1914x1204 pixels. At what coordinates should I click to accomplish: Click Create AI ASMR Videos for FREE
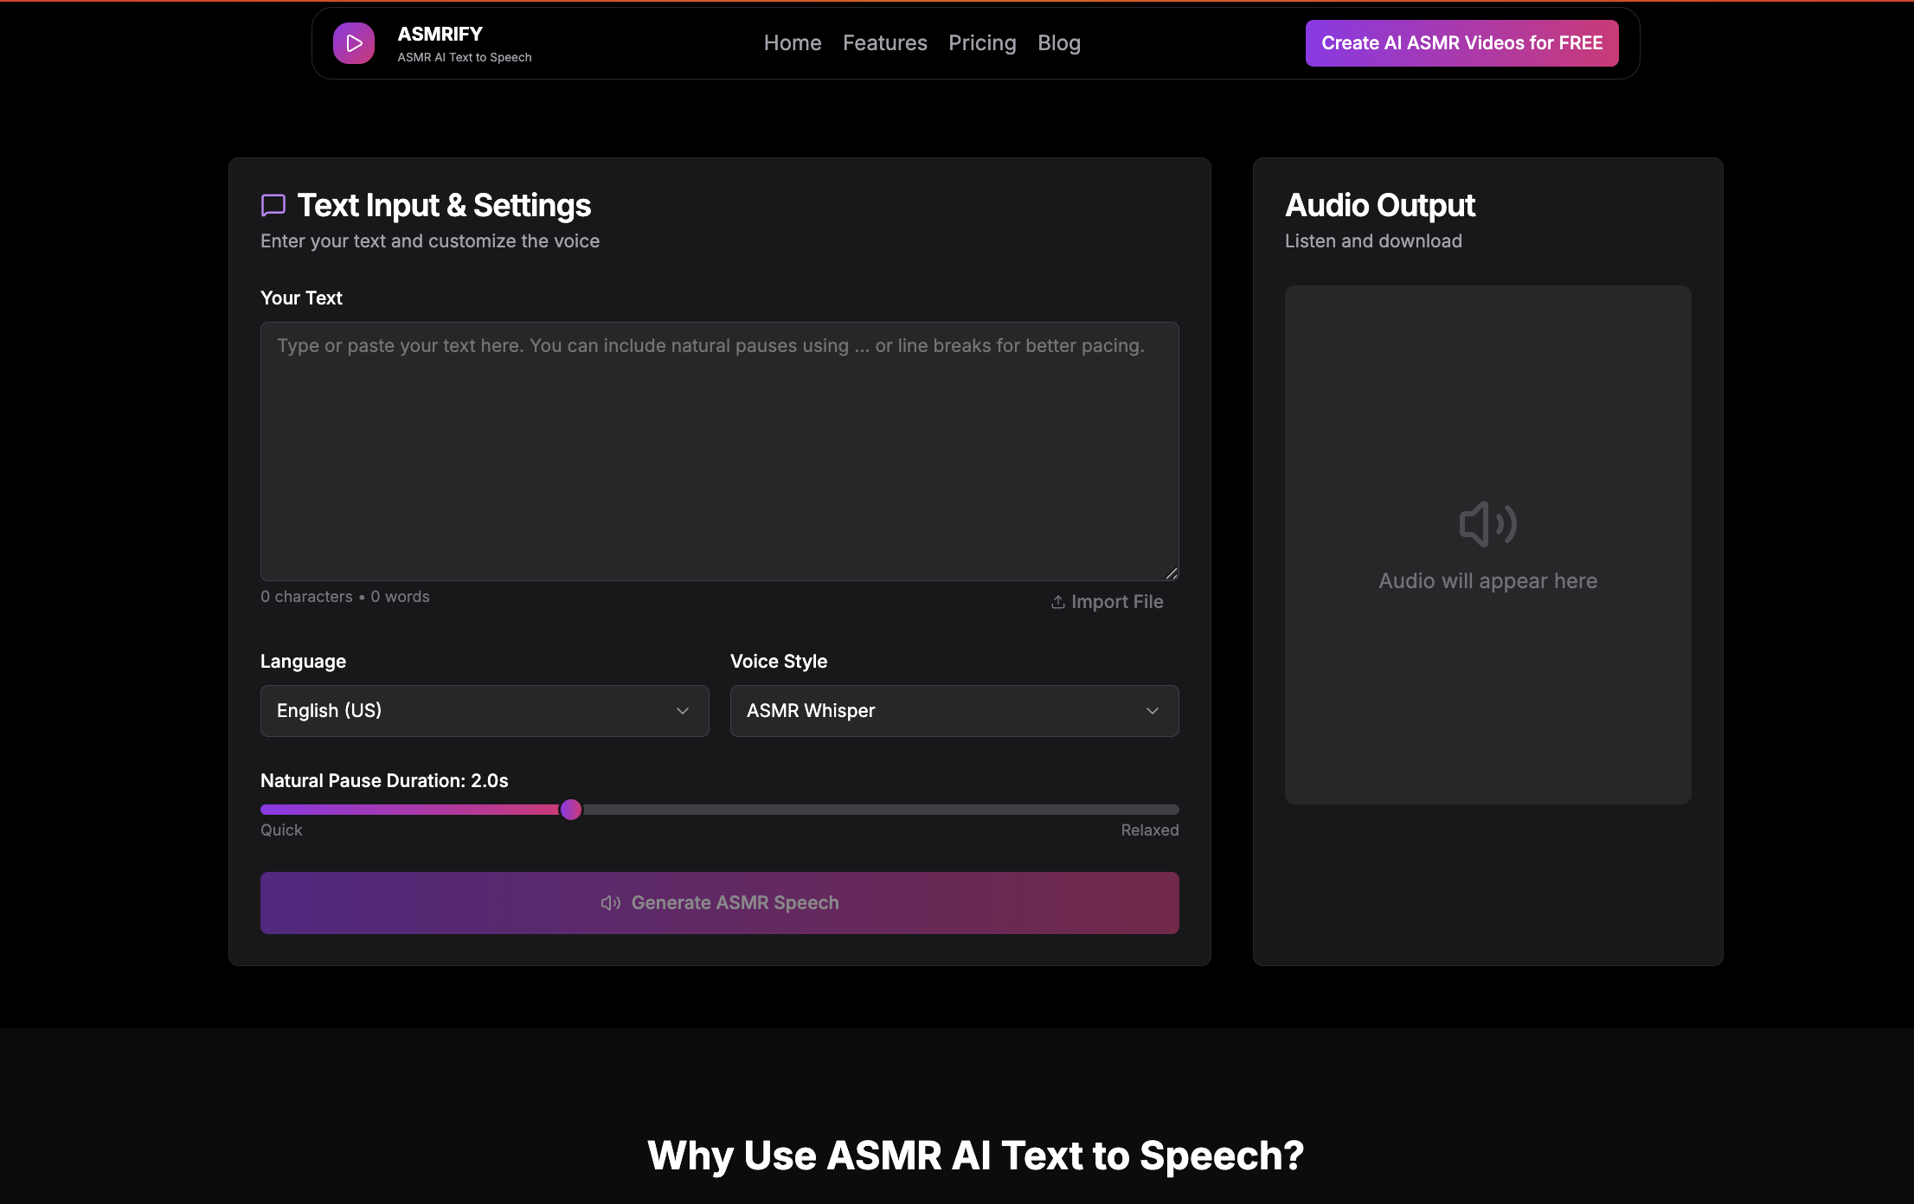click(x=1461, y=42)
